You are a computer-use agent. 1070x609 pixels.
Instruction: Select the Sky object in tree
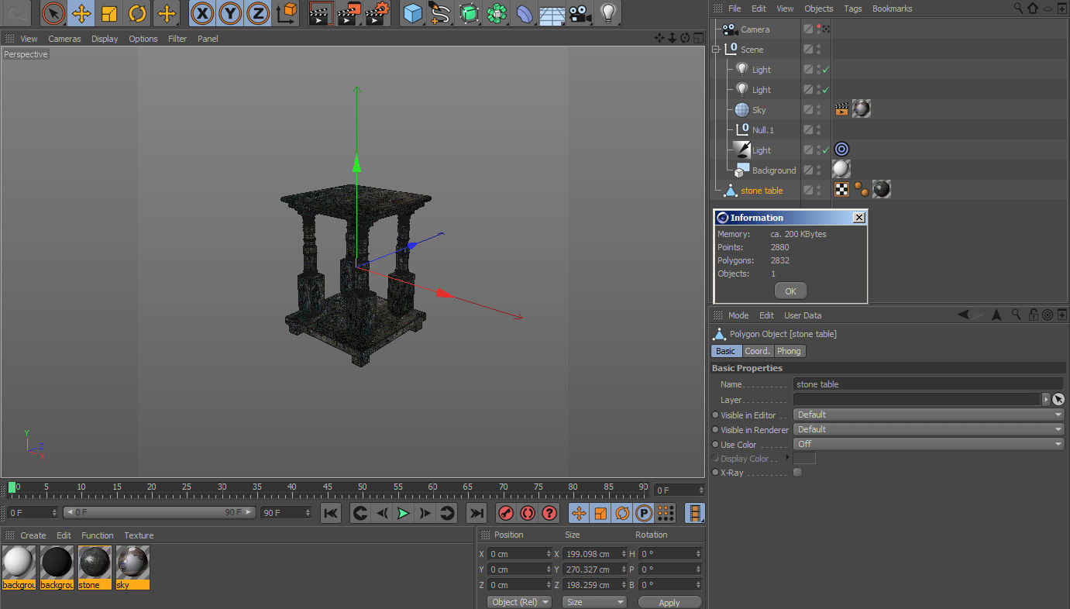point(759,110)
